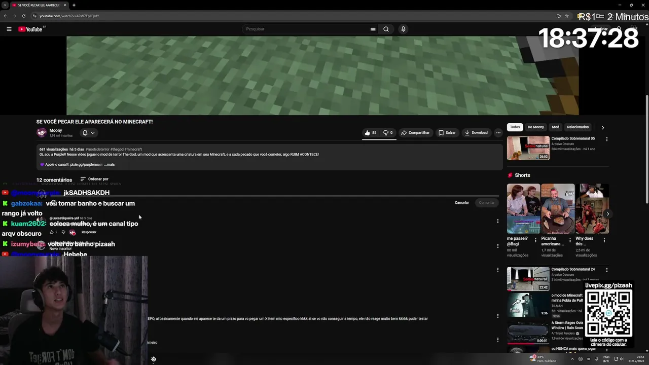
Task: Open the tab search dropdown arrow
Action: (5, 5)
